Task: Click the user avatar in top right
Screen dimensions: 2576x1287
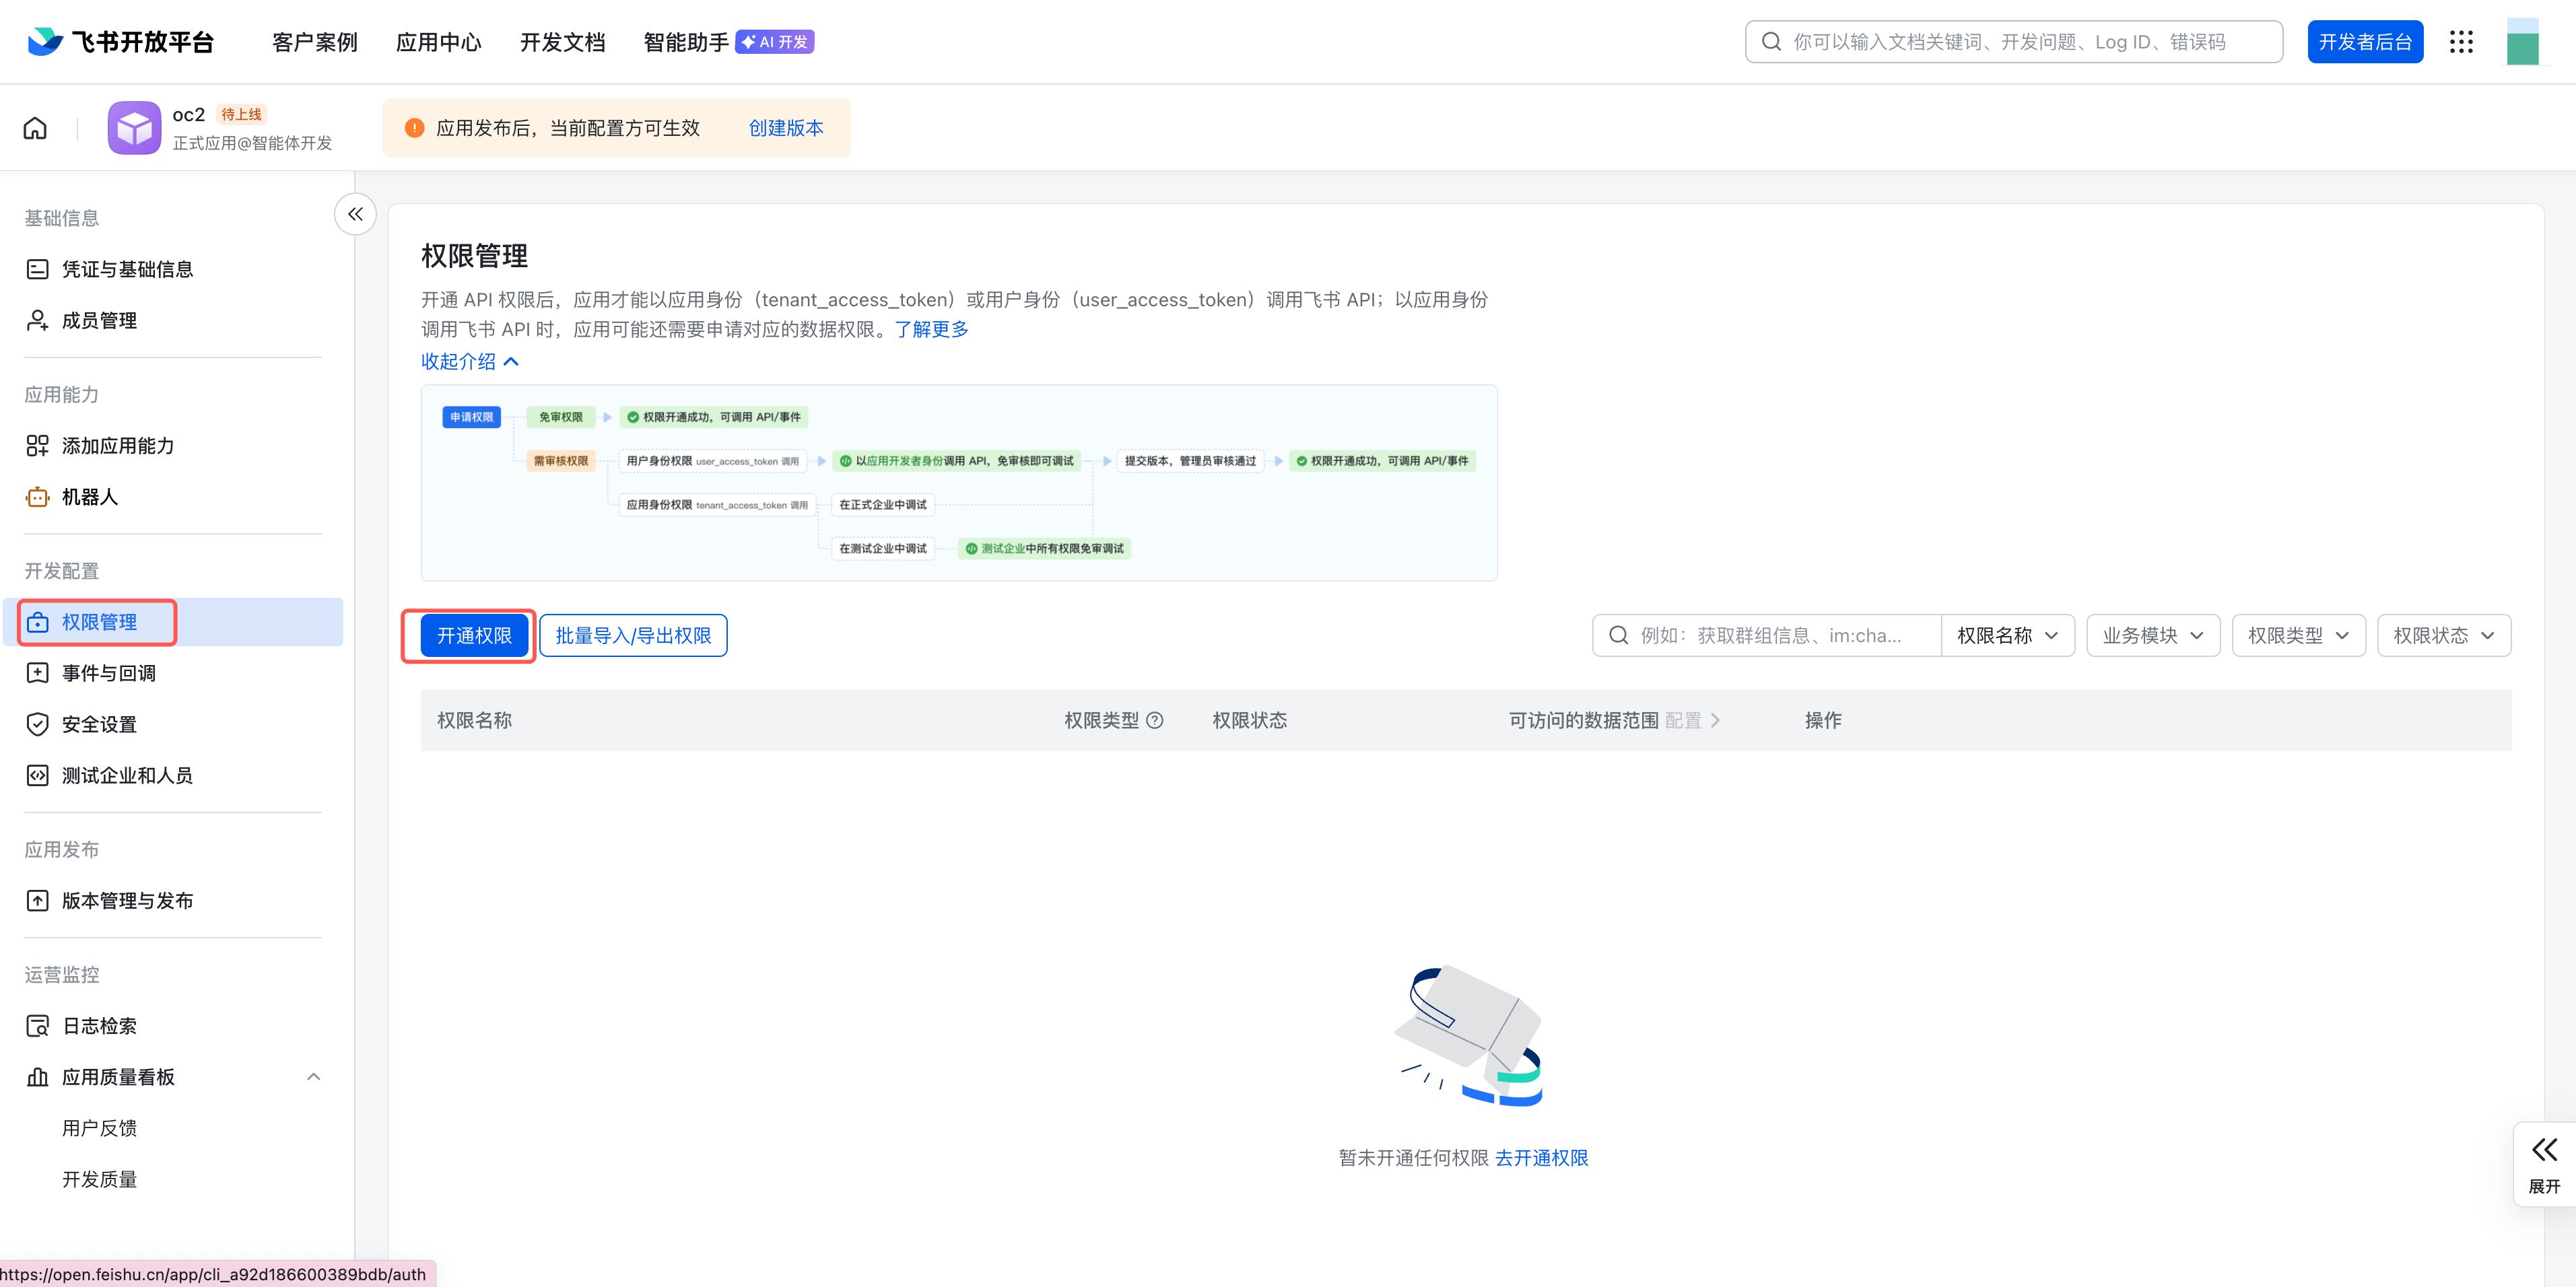Action: click(2522, 42)
